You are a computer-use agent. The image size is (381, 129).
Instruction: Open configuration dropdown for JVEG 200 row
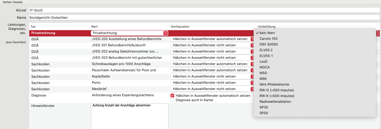(213, 39)
